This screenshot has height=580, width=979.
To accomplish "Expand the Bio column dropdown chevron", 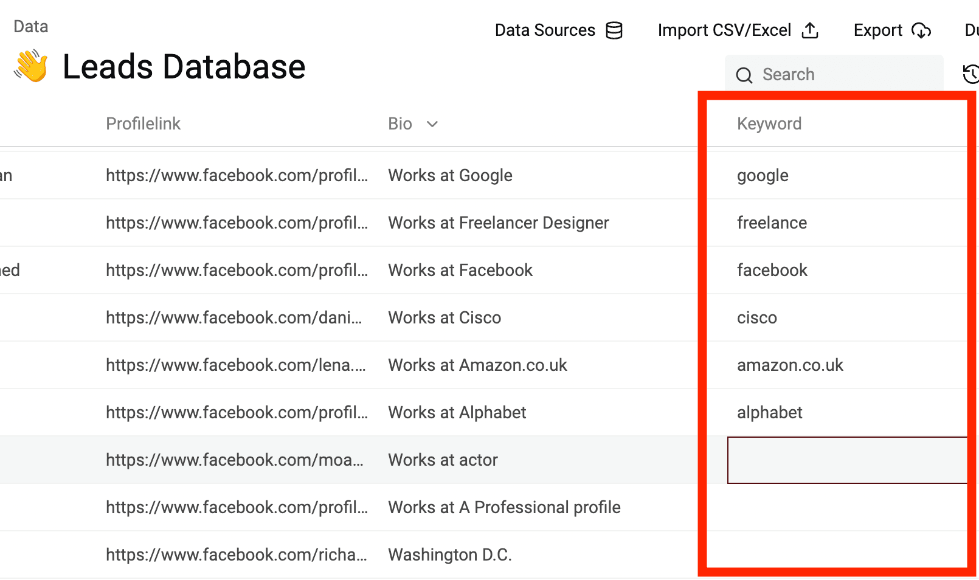I will point(432,124).
